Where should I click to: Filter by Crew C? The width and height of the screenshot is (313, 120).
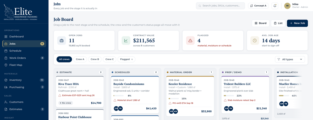tap(110, 59)
